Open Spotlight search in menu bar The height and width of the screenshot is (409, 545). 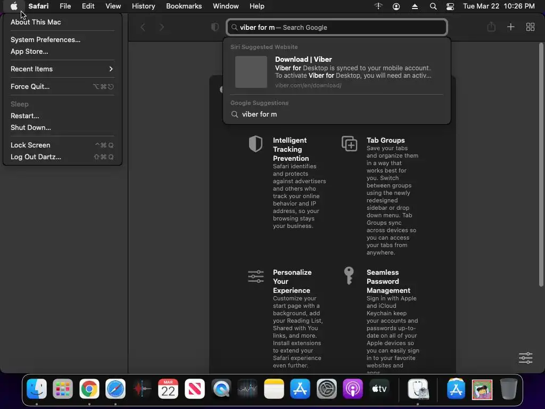pos(433,6)
